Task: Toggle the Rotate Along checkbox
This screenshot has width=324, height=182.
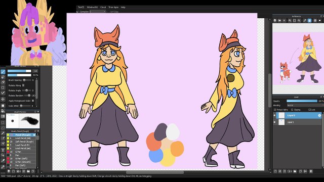Action: [x=23, y=85]
